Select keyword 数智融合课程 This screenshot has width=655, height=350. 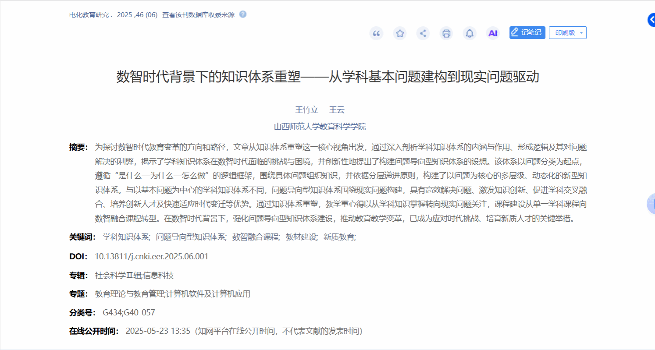coord(255,237)
